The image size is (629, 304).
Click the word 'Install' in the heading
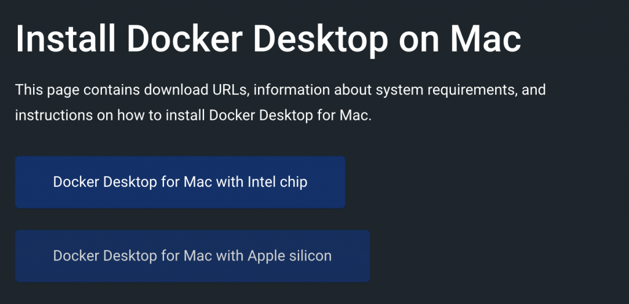click(66, 39)
